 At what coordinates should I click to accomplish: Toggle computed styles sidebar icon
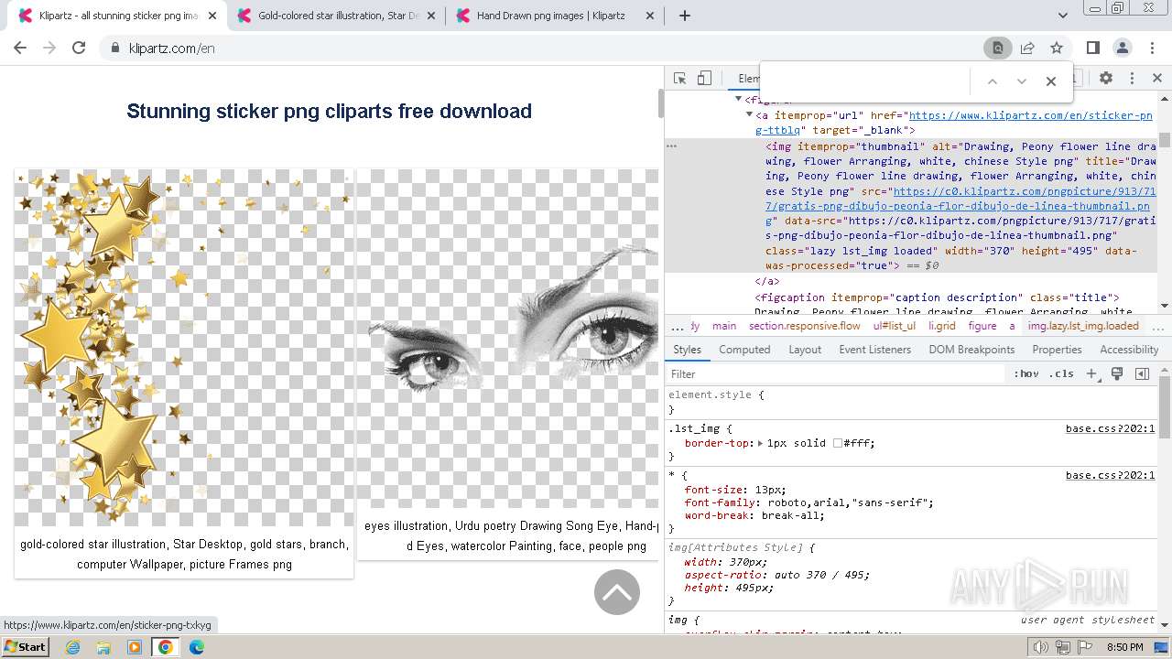point(1142,374)
